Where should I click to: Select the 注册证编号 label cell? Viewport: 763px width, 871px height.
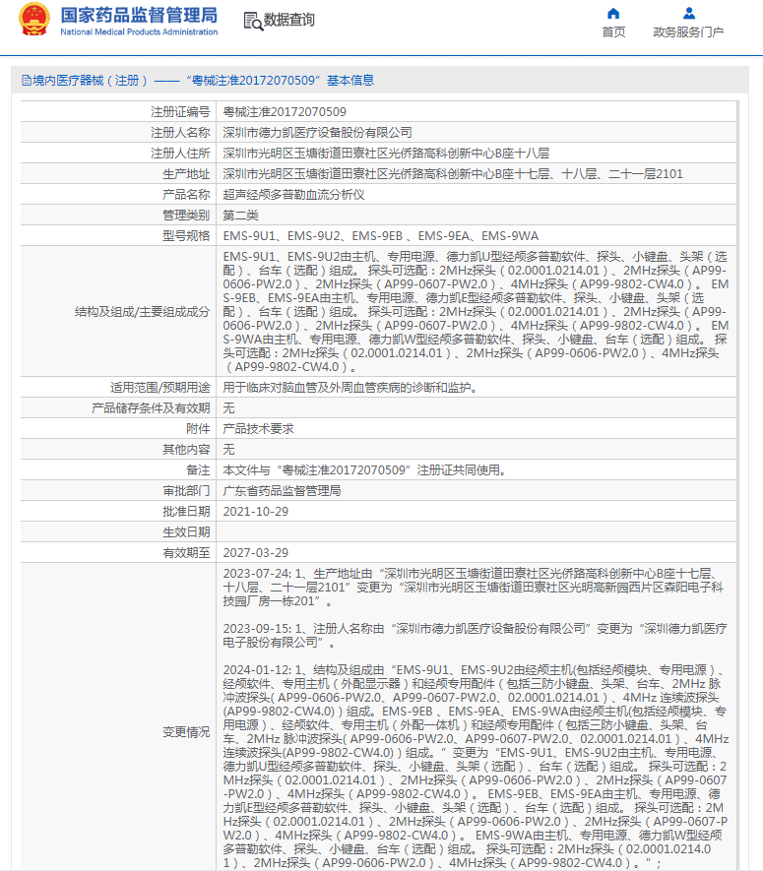coord(118,111)
